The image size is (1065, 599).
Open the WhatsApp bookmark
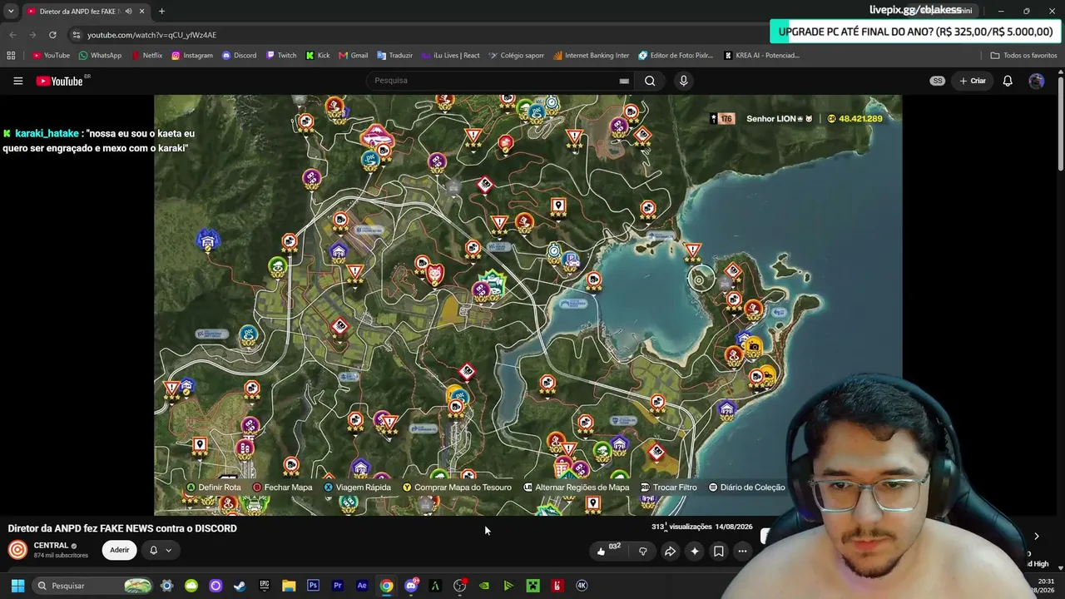[100, 56]
